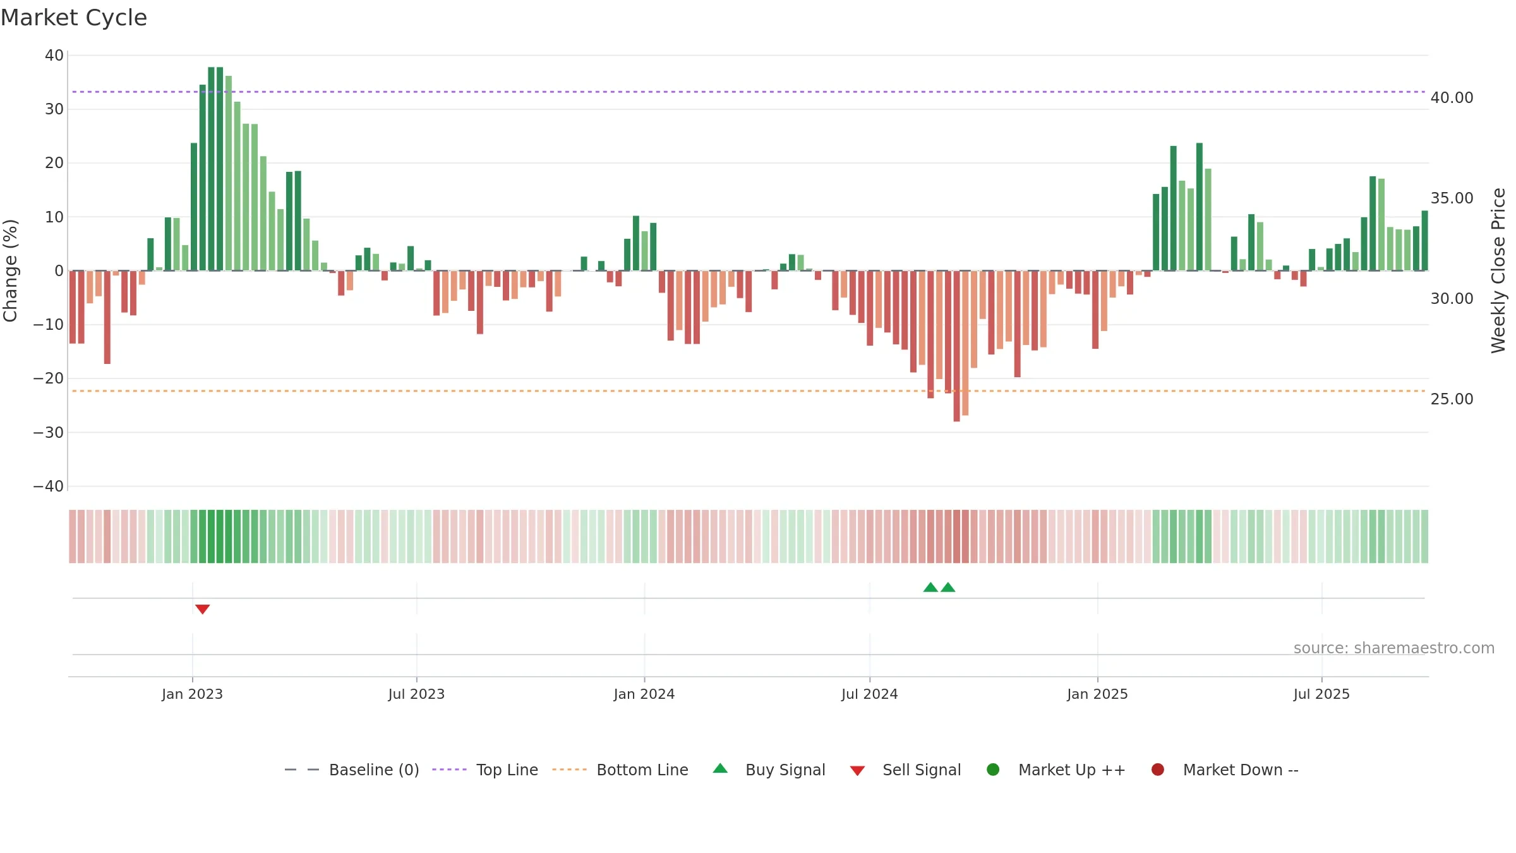
Task: Toggle the Buy Signal legend entry
Action: pos(769,770)
